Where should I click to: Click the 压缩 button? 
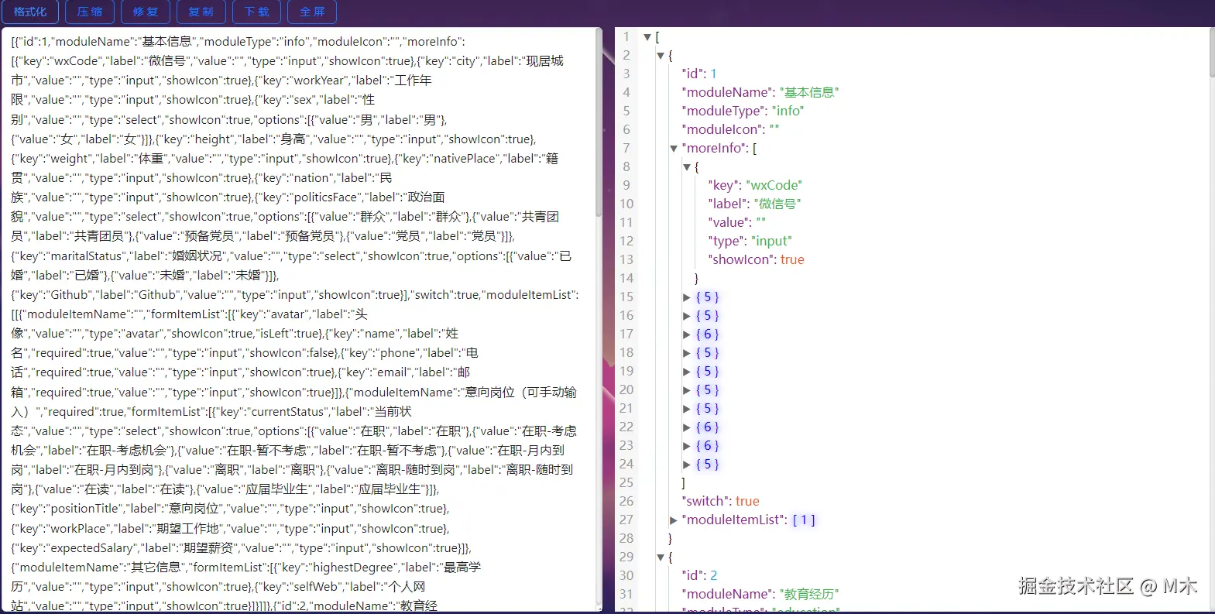click(90, 12)
